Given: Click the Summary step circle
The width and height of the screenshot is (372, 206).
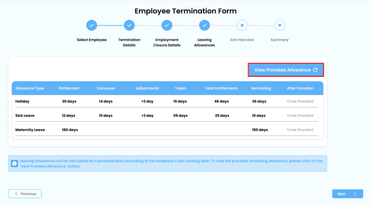Looking at the screenshot, I should click(280, 25).
